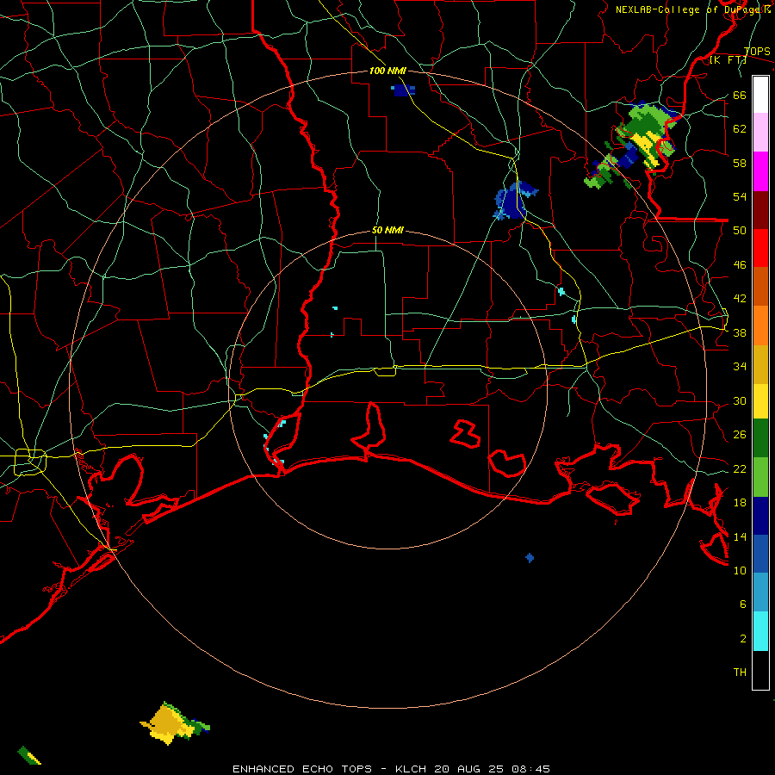Select the bright yellow legend swatch
Viewport: 775px width, 775px height.
pyautogui.click(x=760, y=401)
